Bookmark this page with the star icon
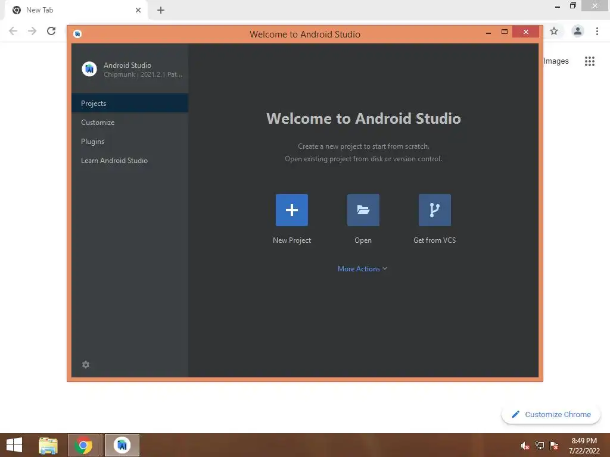The width and height of the screenshot is (610, 457). click(x=554, y=31)
